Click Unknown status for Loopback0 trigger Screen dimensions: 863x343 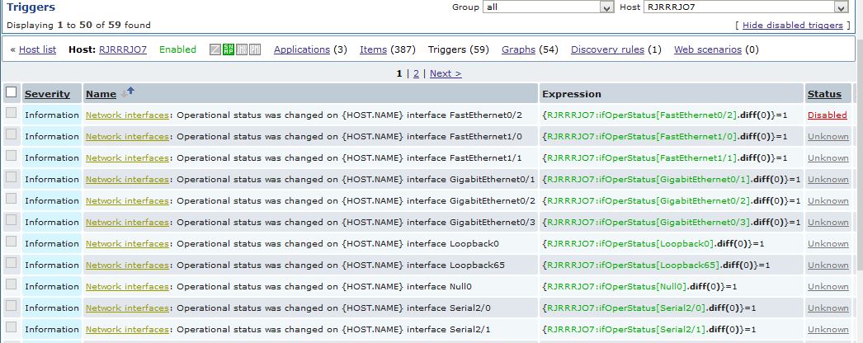point(828,243)
